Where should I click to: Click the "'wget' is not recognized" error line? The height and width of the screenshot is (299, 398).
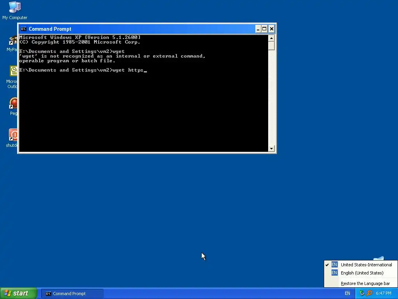pyautogui.click(x=112, y=56)
